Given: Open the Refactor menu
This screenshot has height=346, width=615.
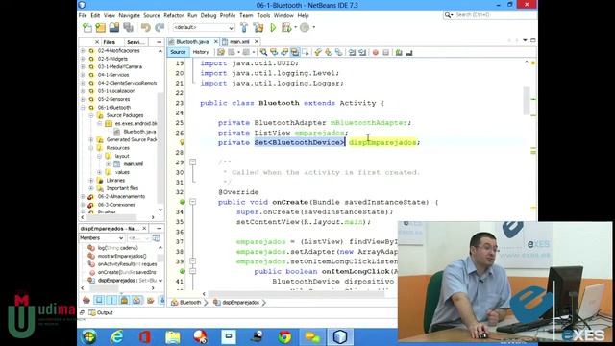Looking at the screenshot, I should [x=173, y=15].
